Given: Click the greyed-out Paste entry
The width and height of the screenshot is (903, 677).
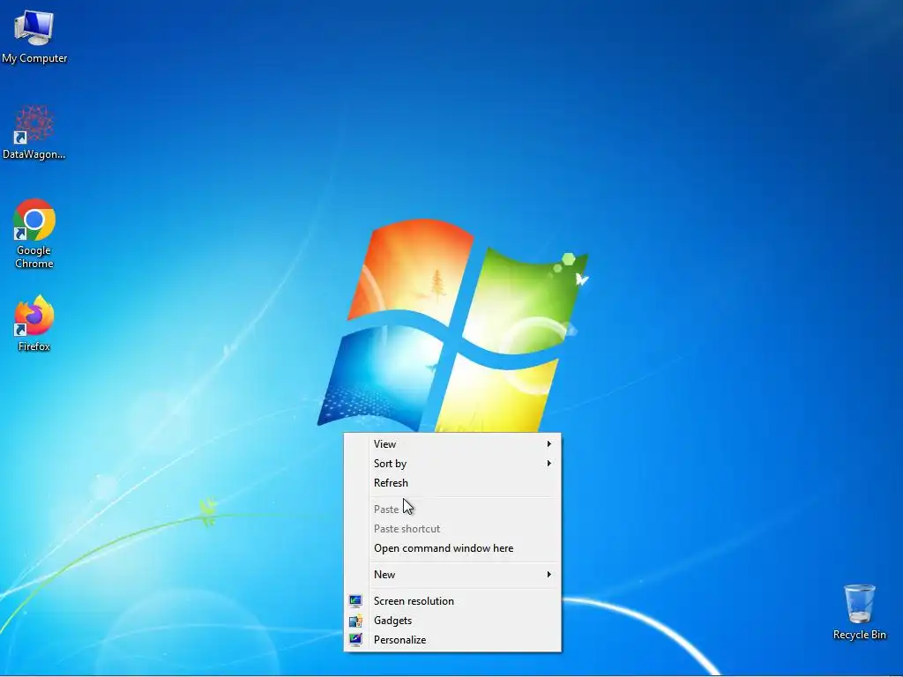Looking at the screenshot, I should [x=452, y=510].
